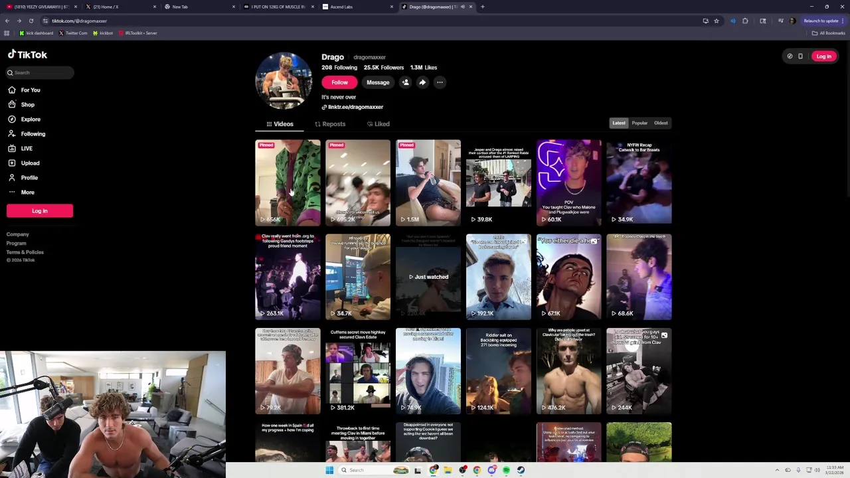The height and width of the screenshot is (478, 850).
Task: Click the phone icon left of Log in
Action: click(x=800, y=56)
